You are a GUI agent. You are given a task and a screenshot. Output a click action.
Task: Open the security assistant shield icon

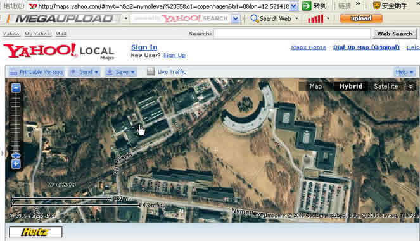(377, 5)
